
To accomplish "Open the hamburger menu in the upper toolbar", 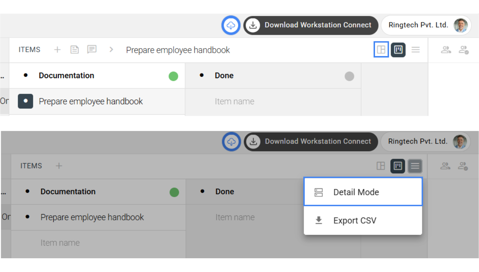I will (x=416, y=50).
